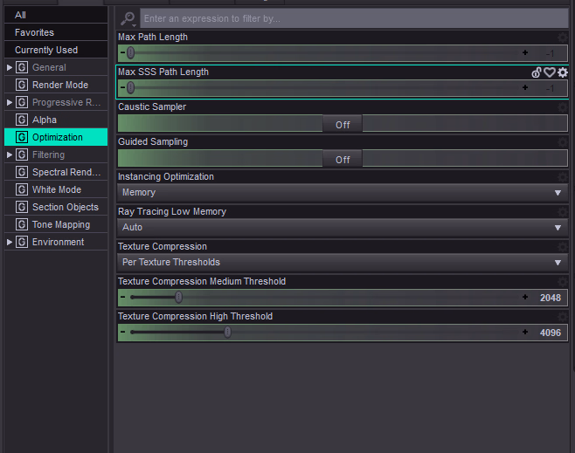Click the Max Path Length slider handle
575x453 pixels.
point(130,52)
